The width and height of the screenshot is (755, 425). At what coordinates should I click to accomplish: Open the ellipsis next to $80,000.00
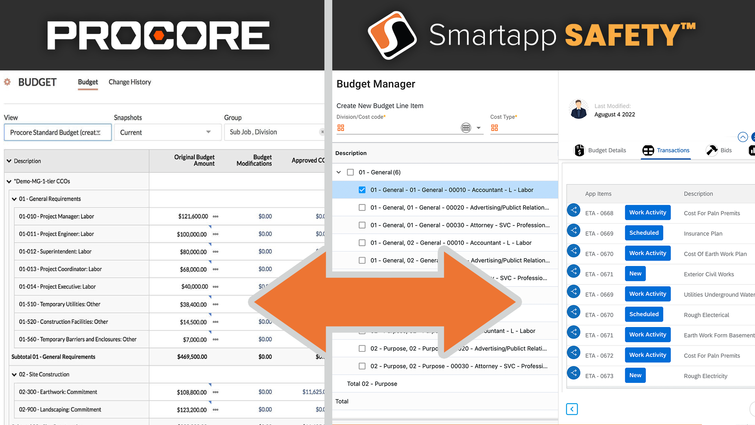[x=215, y=252]
